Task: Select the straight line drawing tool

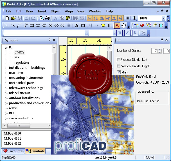Action: [x=7, y=26]
